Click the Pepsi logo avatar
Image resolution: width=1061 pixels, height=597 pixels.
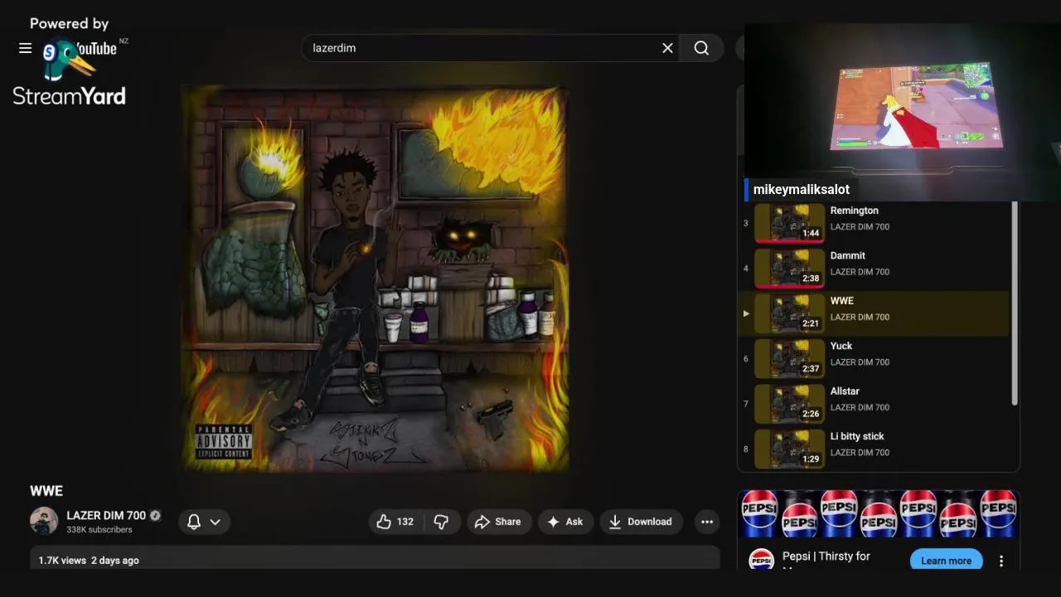(x=761, y=560)
